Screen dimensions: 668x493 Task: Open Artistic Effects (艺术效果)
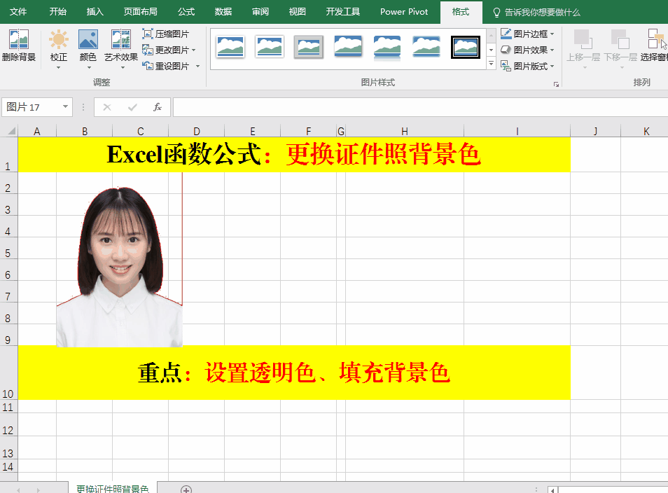(121, 41)
